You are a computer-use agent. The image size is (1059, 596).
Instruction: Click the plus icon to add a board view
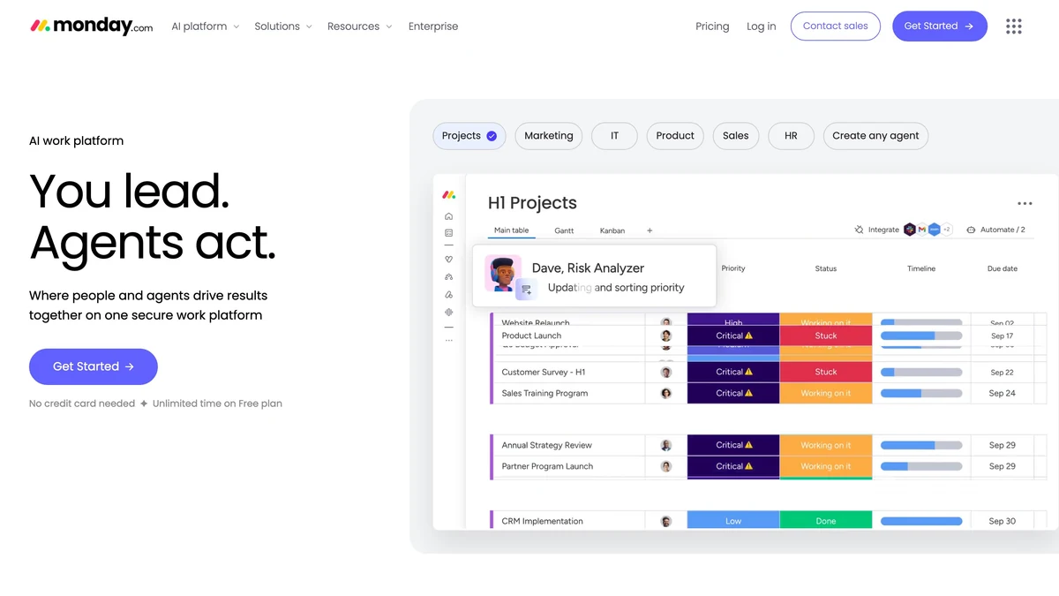650,230
